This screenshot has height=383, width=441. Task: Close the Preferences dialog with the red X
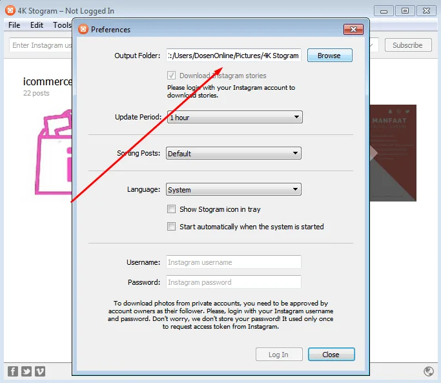pos(353,29)
